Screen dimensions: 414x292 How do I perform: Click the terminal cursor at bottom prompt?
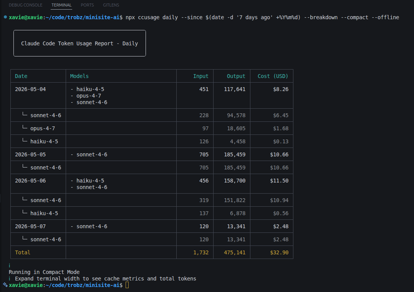[127, 285]
